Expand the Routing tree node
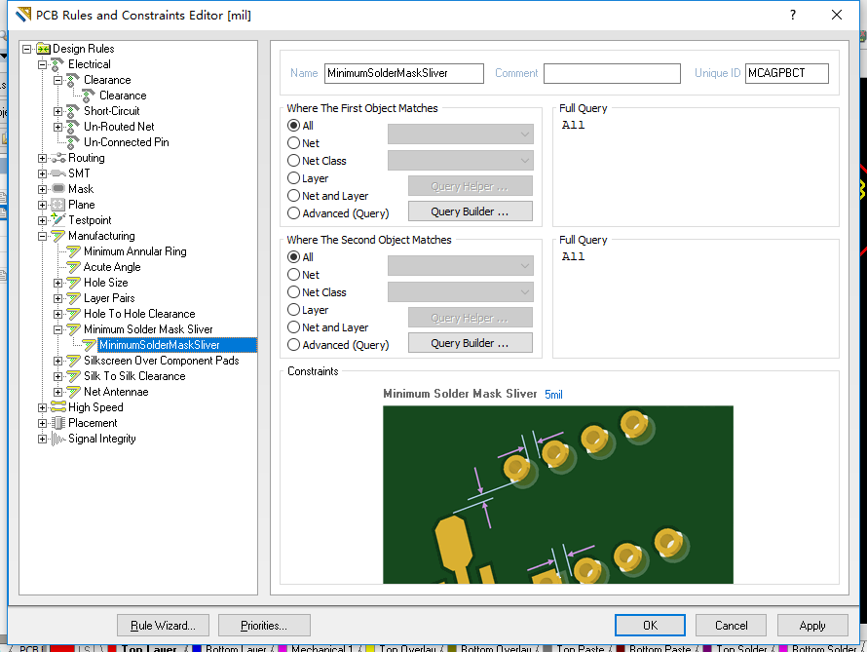 [42, 158]
